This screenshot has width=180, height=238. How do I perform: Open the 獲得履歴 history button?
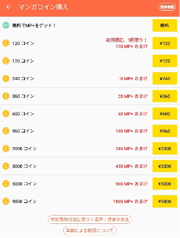click(167, 7)
